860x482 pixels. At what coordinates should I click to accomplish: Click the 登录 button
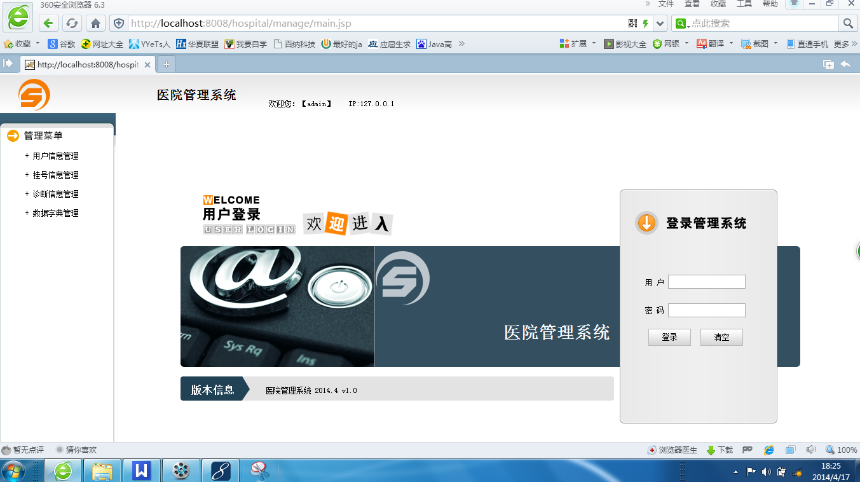(x=669, y=337)
